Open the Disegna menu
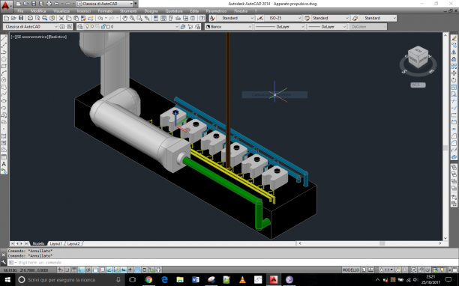This screenshot has height=286, width=459. (x=151, y=11)
